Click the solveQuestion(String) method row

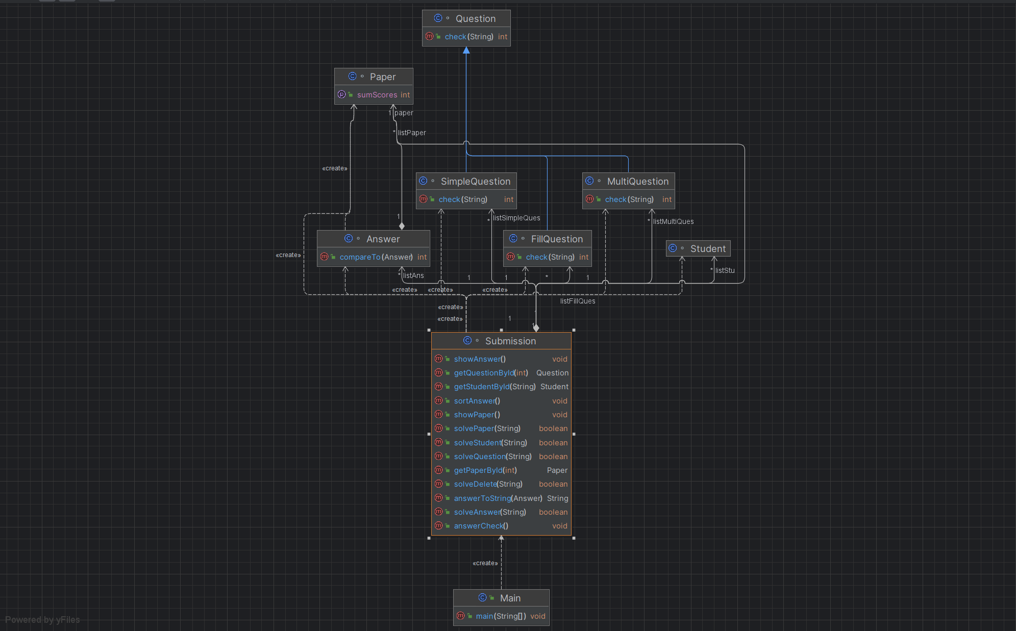point(501,457)
